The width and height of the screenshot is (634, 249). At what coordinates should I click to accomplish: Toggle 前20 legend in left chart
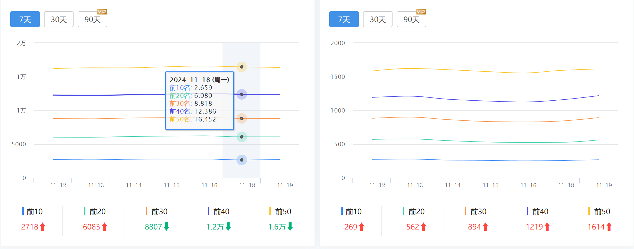click(x=95, y=211)
